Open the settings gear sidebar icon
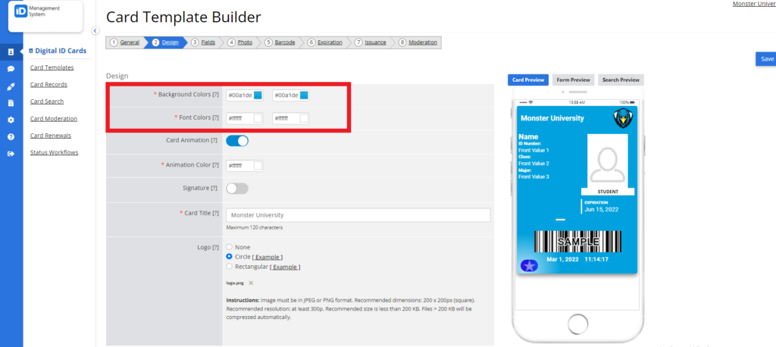The height and width of the screenshot is (347, 776). tap(11, 120)
